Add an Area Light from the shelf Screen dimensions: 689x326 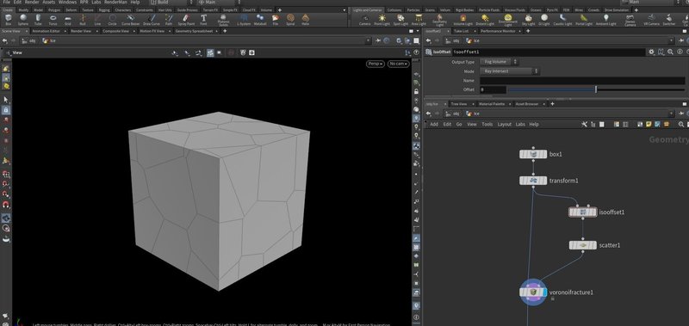click(419, 19)
